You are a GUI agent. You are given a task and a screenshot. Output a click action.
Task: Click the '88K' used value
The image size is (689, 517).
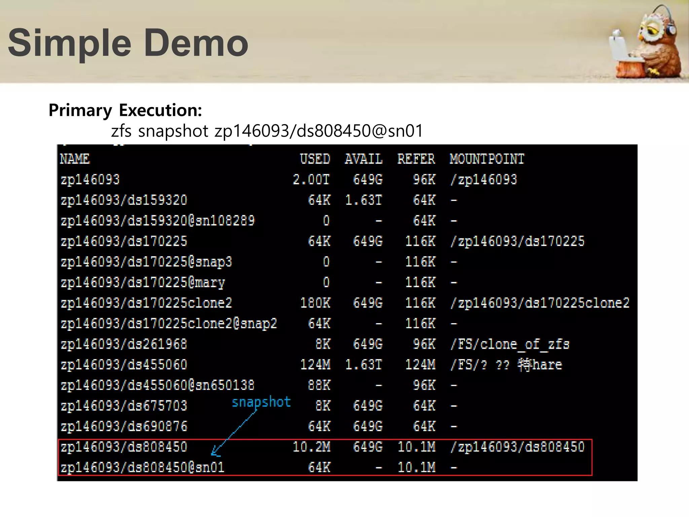pyautogui.click(x=319, y=385)
